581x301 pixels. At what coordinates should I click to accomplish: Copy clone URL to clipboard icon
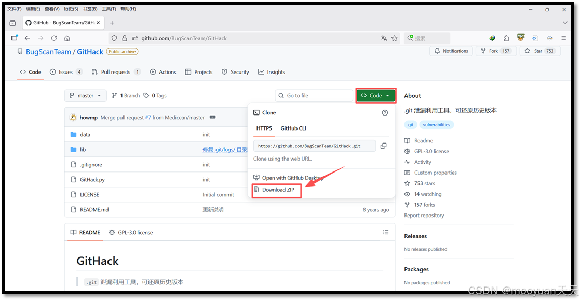point(384,146)
